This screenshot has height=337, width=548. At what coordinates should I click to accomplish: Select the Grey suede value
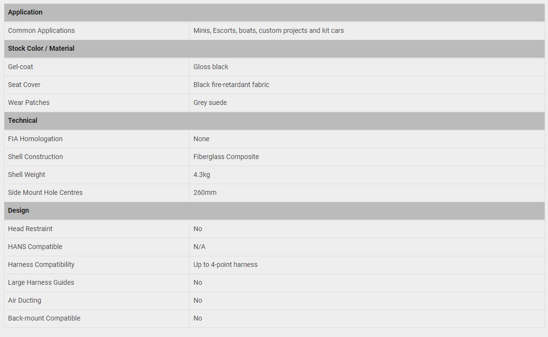(210, 103)
